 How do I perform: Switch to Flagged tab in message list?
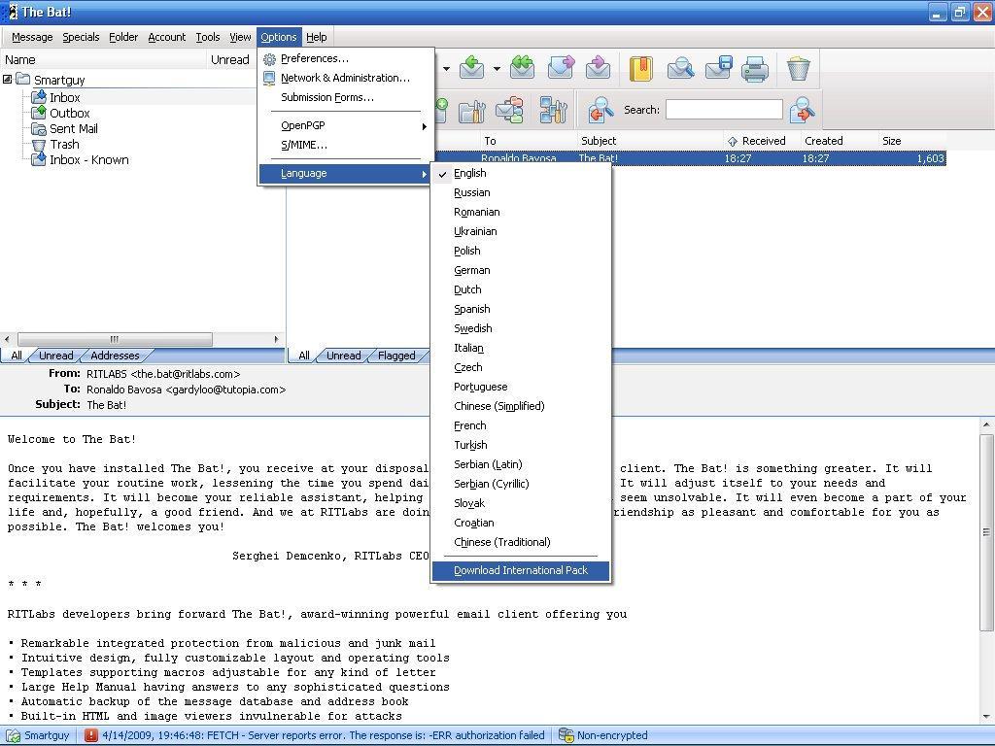[x=396, y=356]
